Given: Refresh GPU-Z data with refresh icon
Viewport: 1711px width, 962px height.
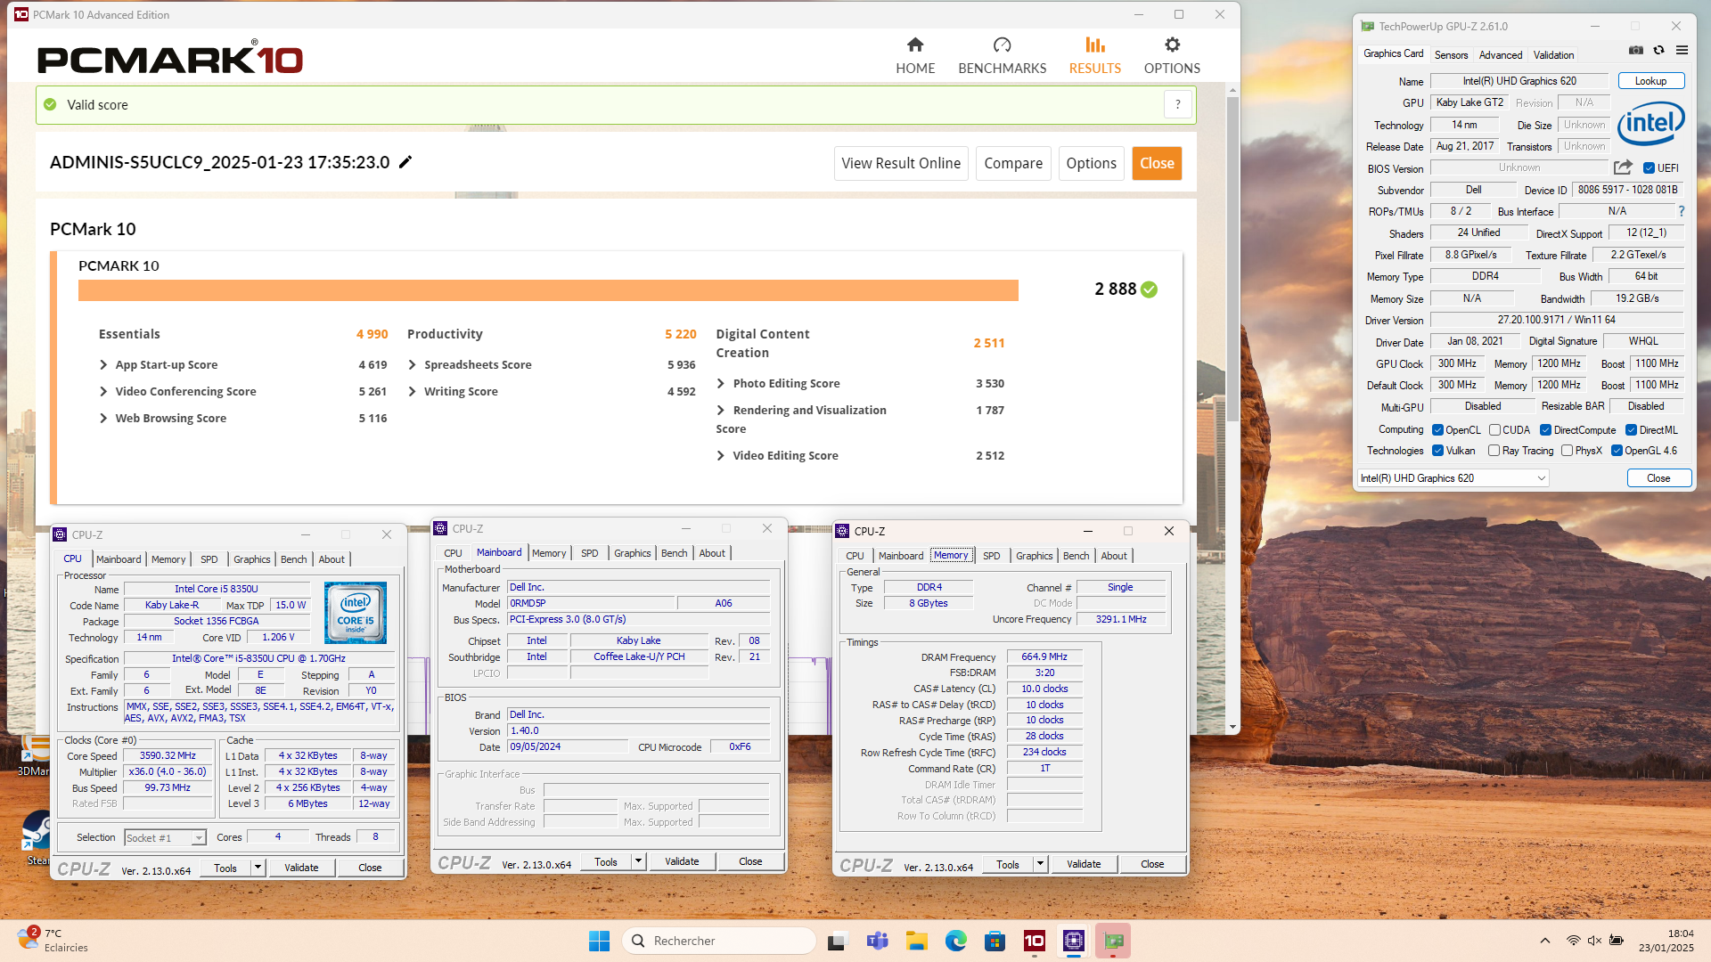Looking at the screenshot, I should coord(1658,51).
